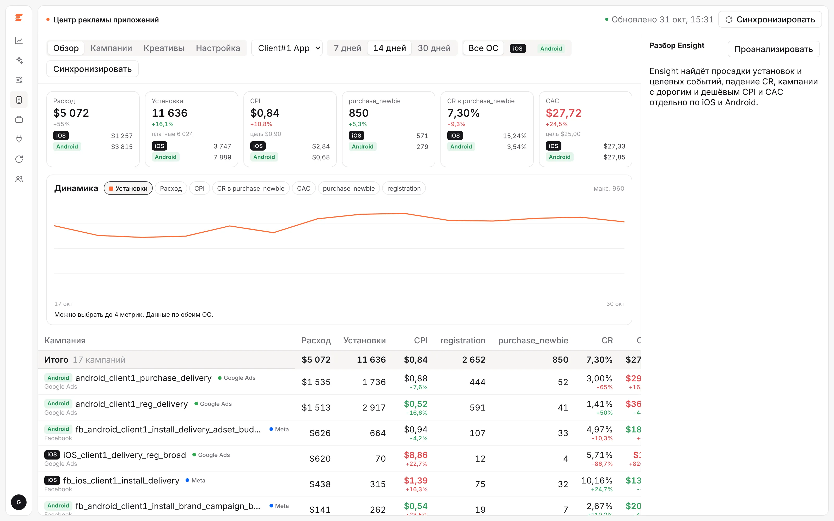The width and height of the screenshot is (834, 521).
Task: Open the users sidebar icon
Action: coord(19,179)
